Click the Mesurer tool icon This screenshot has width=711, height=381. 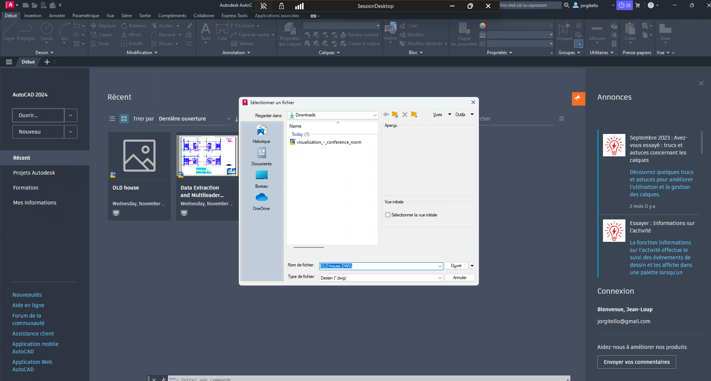tap(597, 33)
